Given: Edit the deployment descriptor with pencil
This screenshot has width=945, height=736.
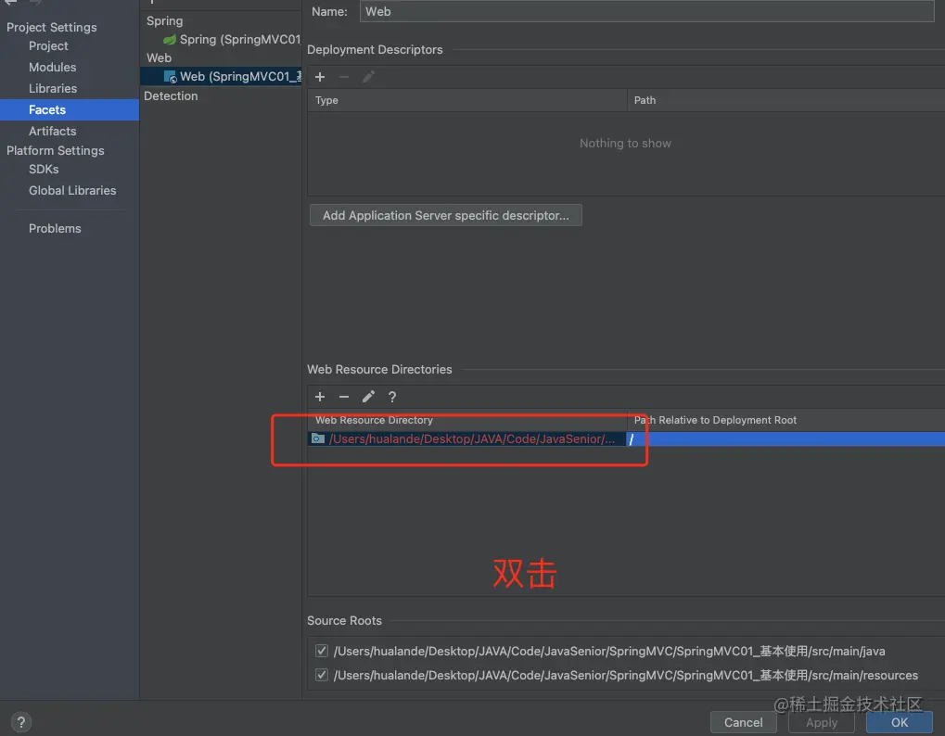Looking at the screenshot, I should click(368, 77).
